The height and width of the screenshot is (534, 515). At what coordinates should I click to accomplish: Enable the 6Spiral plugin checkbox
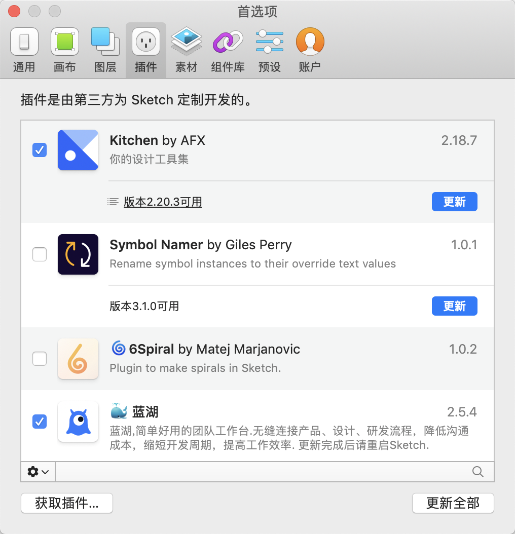[x=40, y=359]
